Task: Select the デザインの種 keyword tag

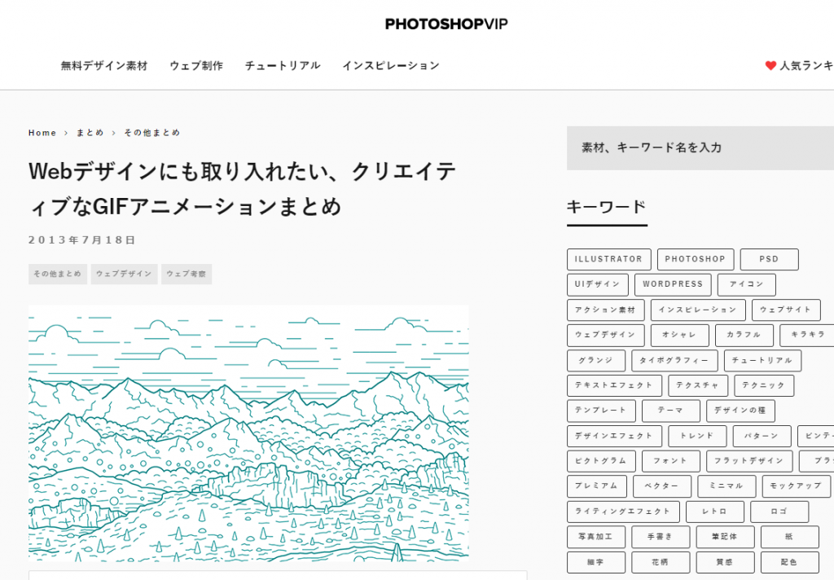Action: (x=740, y=411)
